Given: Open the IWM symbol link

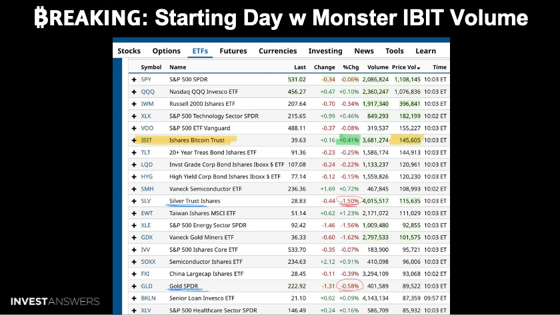Looking at the screenshot, I should (x=147, y=104).
